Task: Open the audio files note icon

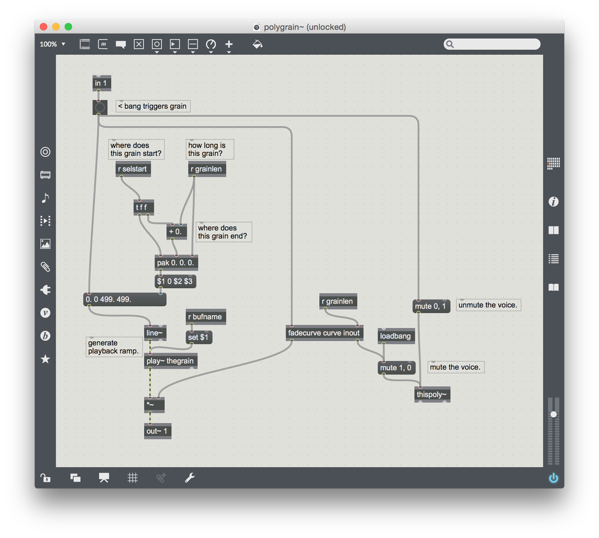Action: point(45,198)
